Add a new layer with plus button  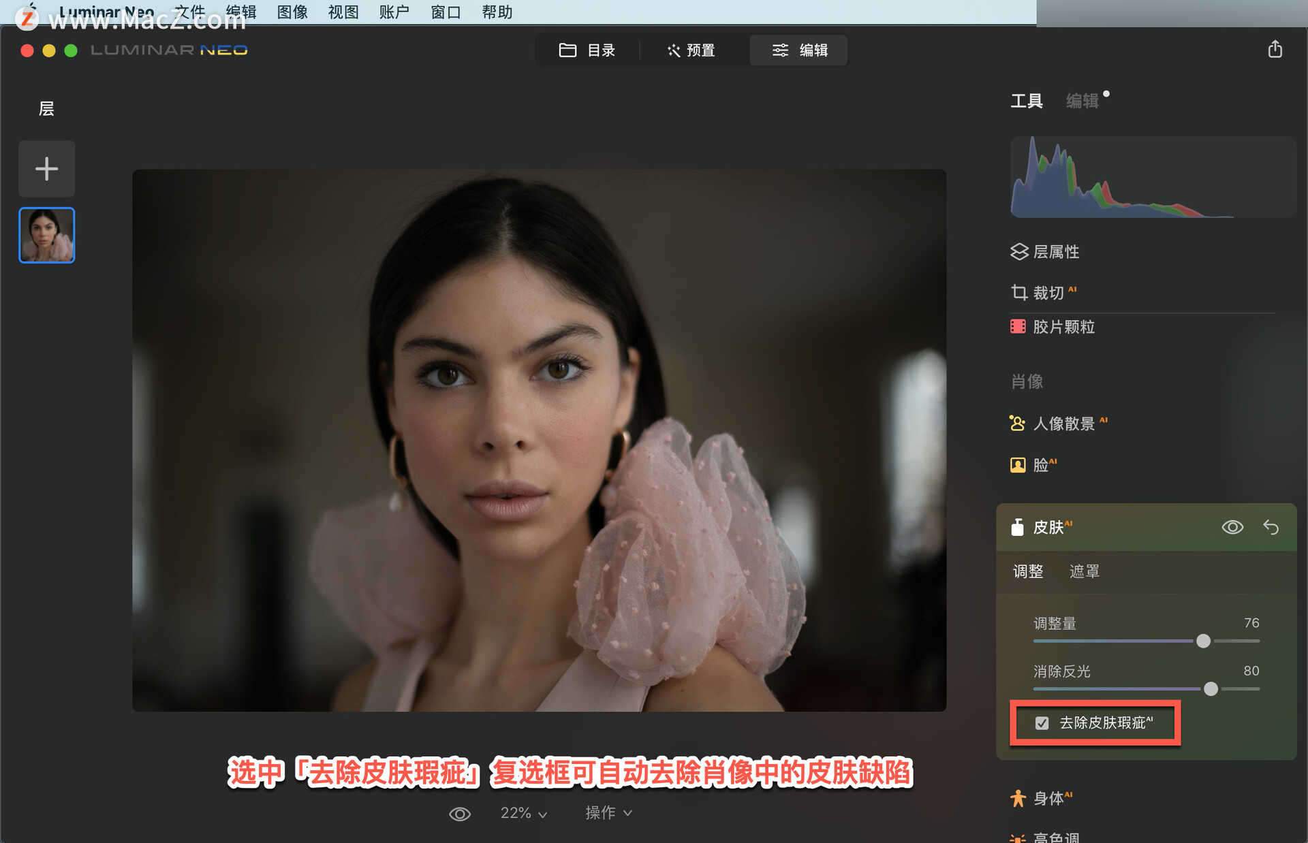click(x=46, y=169)
